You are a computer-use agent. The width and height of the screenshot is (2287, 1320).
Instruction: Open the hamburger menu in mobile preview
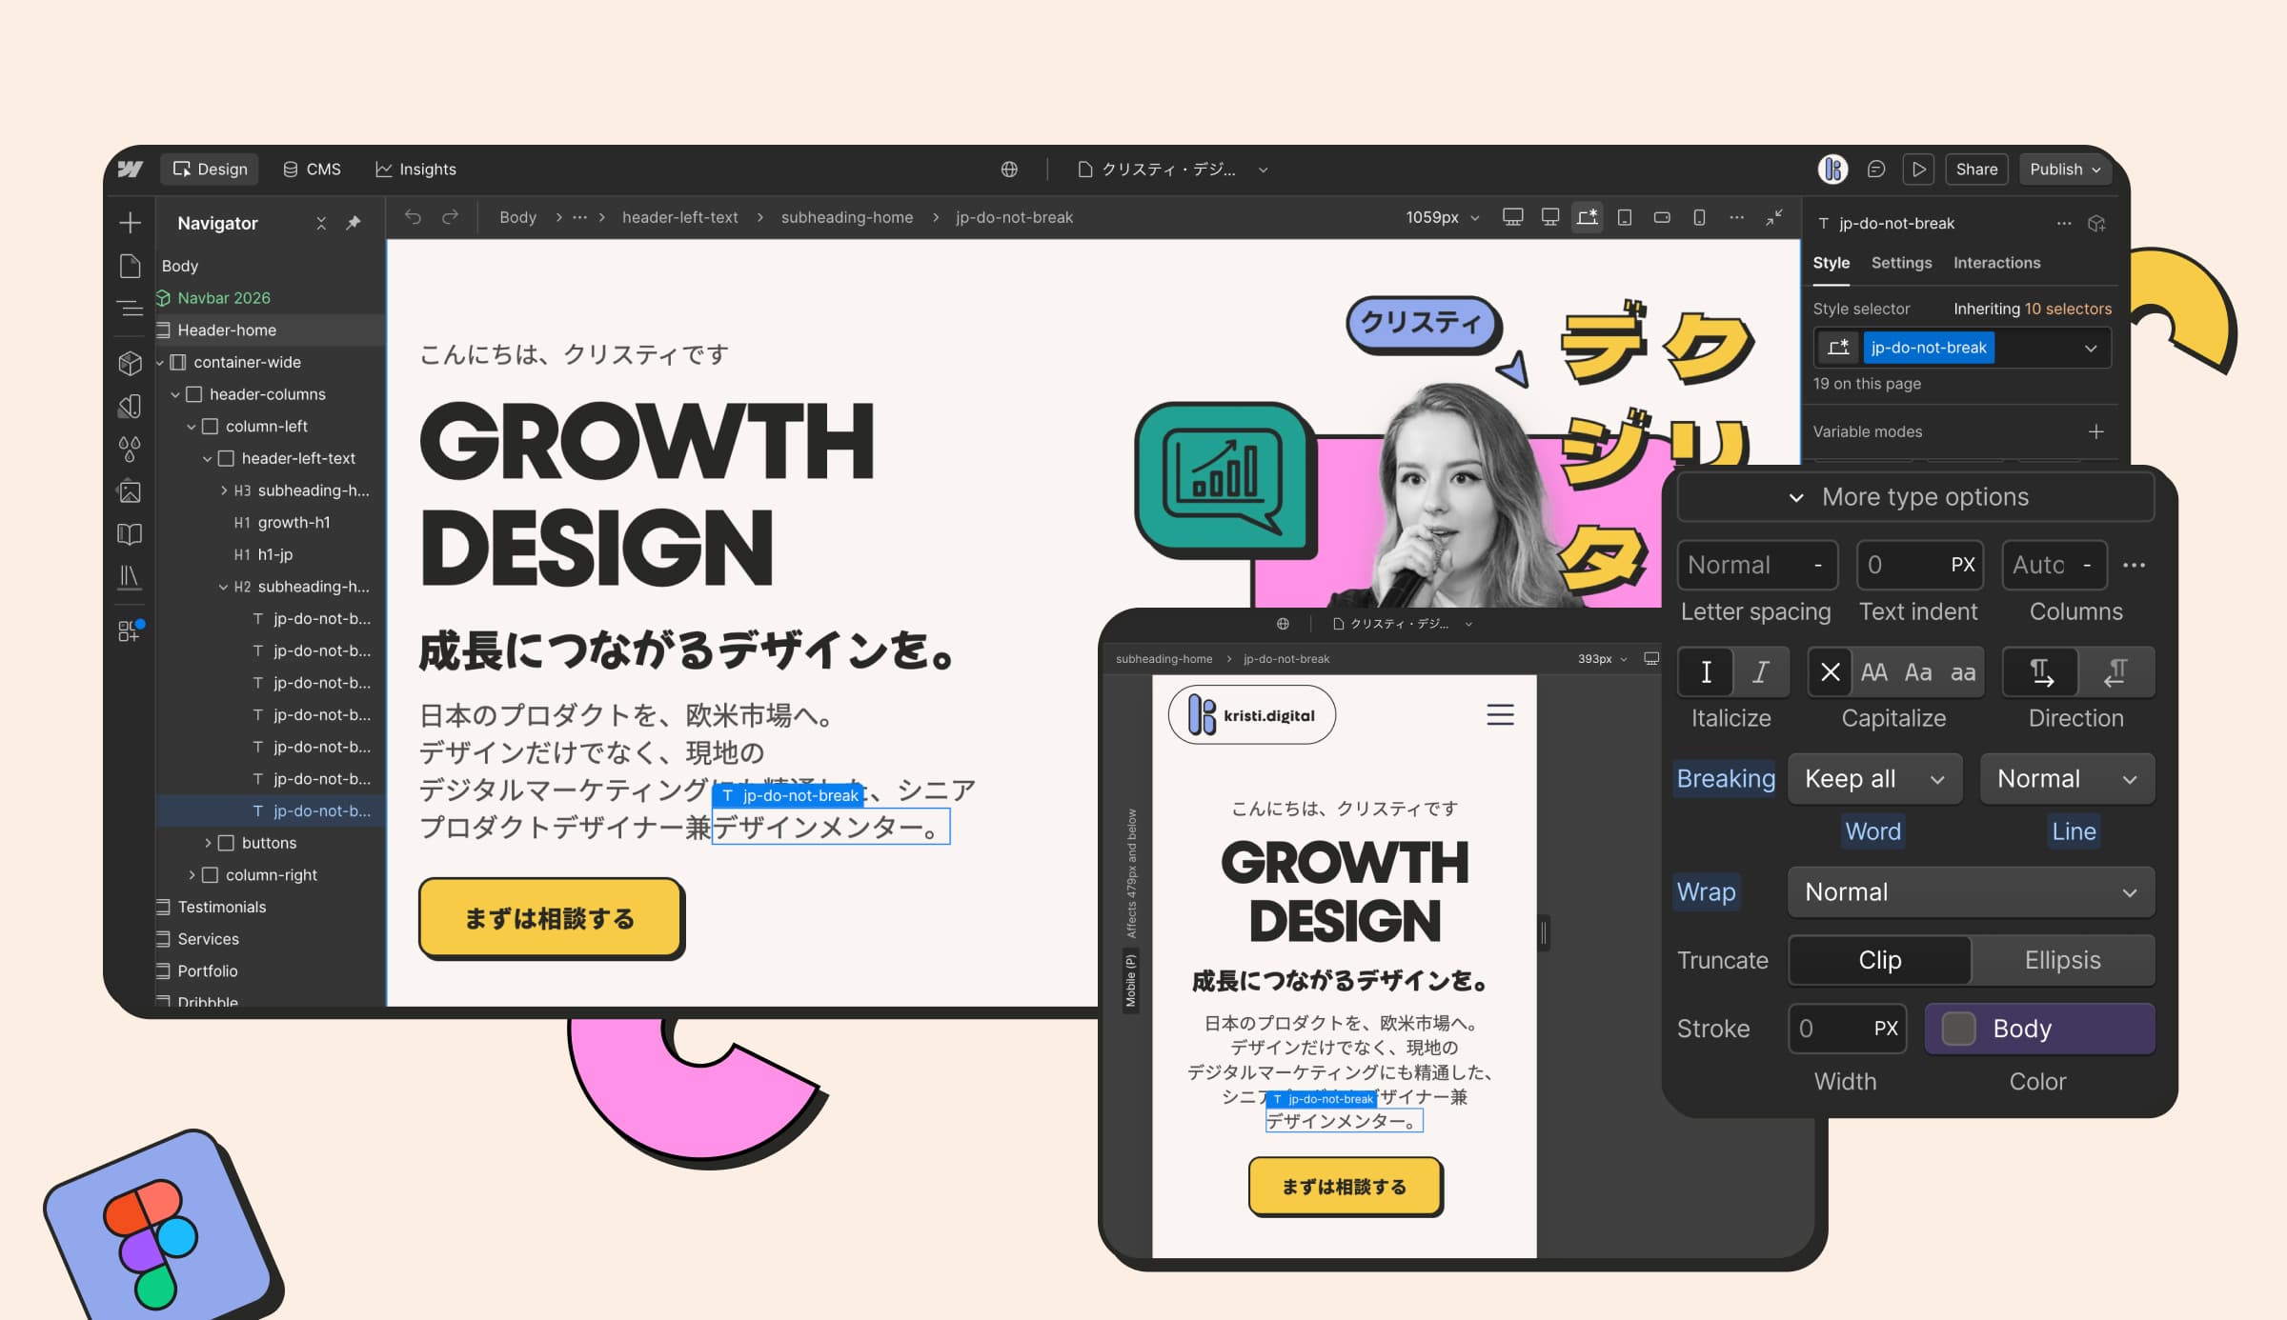pos(1500,714)
